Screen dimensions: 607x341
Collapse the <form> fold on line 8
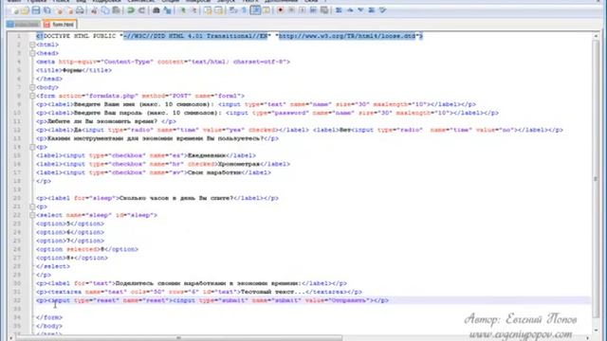(x=32, y=96)
